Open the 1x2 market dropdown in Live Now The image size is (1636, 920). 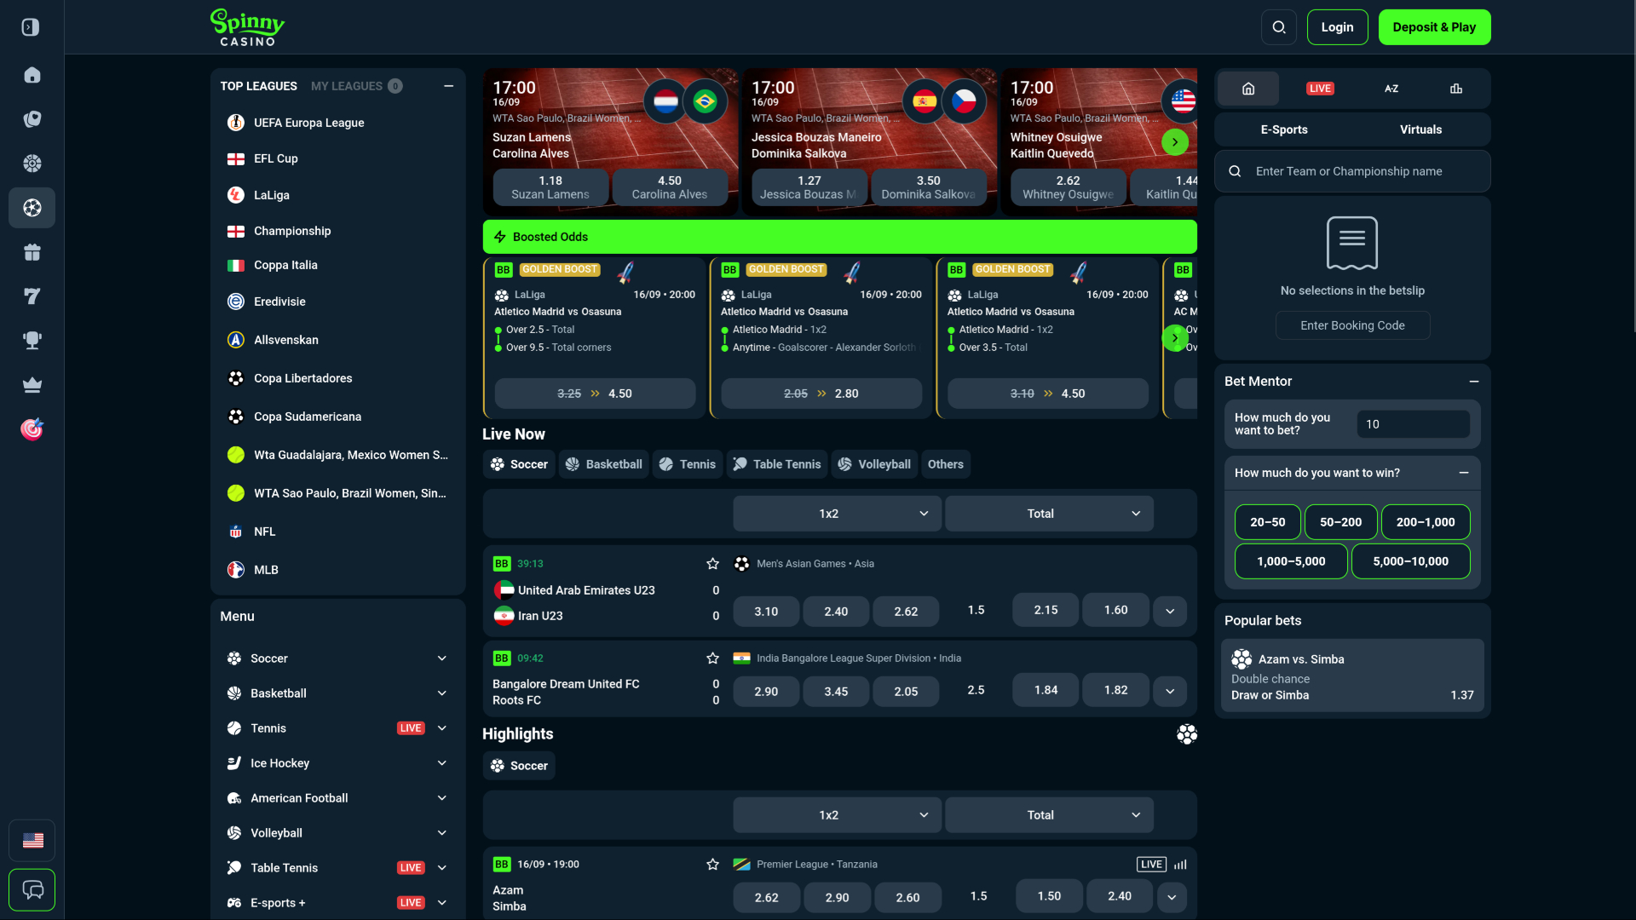point(837,514)
